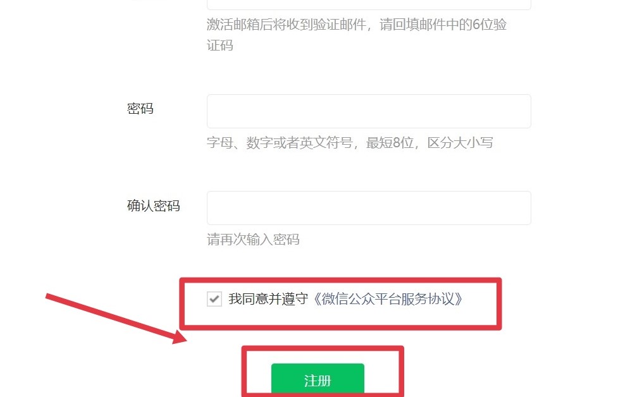Click the grey checkmark icon in checkbox
The width and height of the screenshot is (630, 397).
tap(214, 298)
